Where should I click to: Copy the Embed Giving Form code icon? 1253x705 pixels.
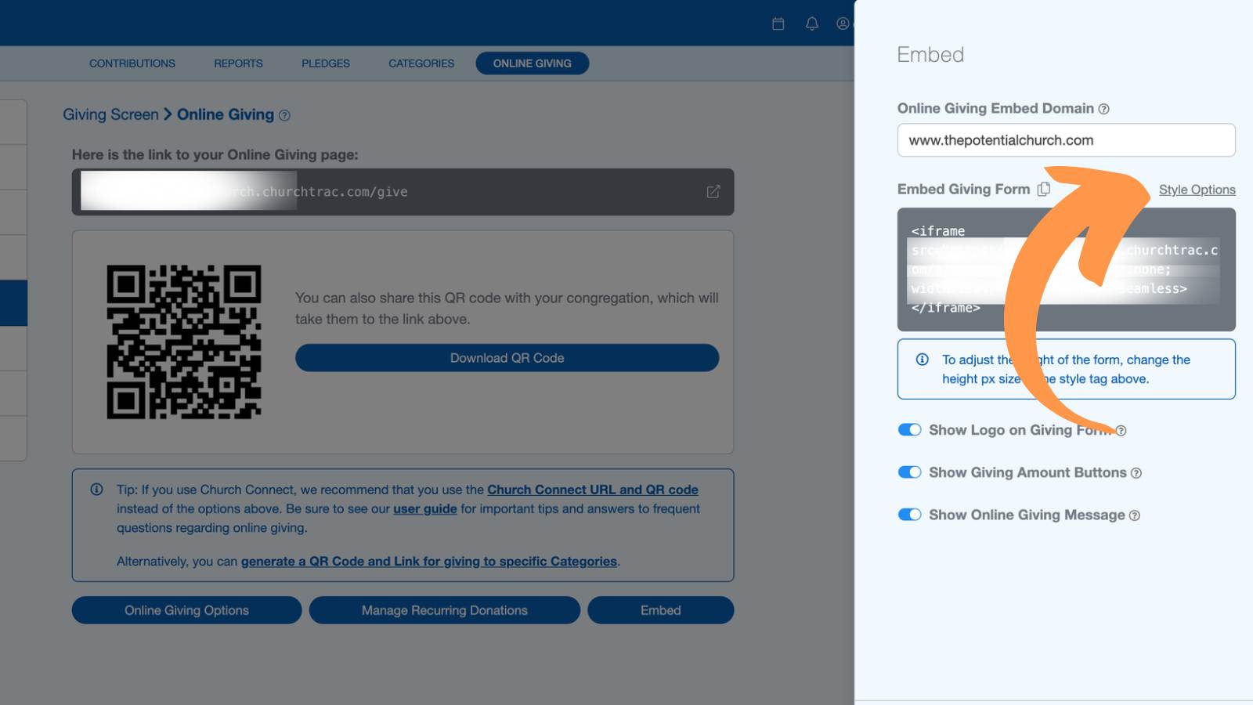pos(1043,189)
